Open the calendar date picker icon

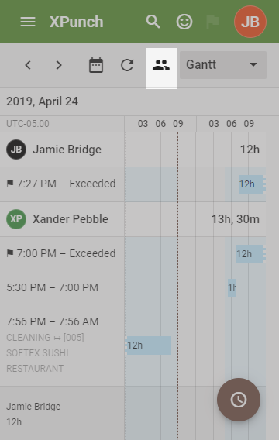[96, 65]
